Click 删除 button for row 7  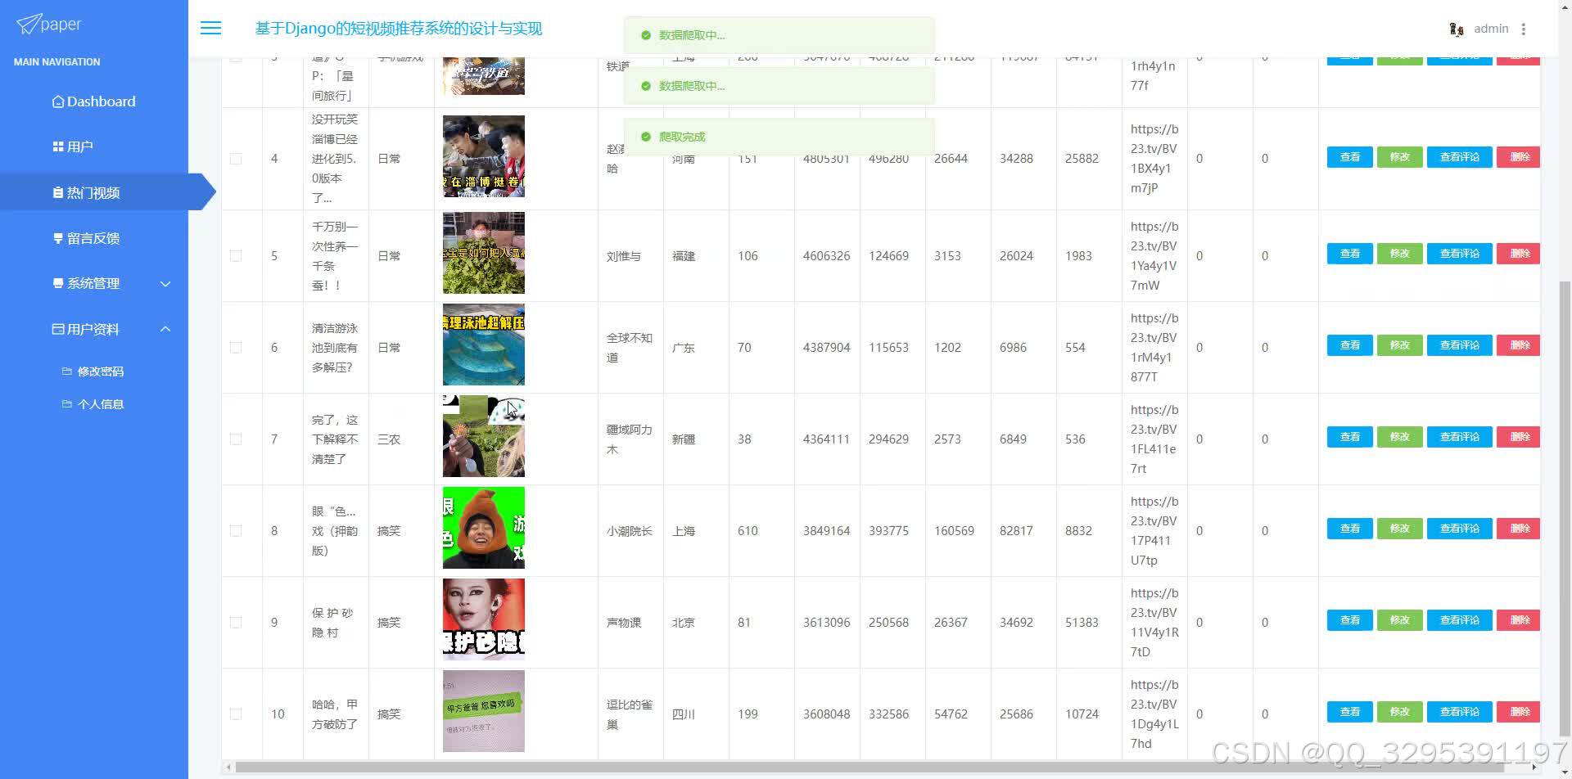pyautogui.click(x=1519, y=437)
